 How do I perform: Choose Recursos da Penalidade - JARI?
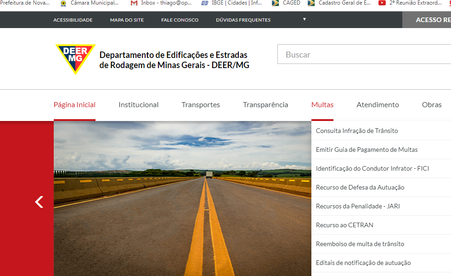point(381,206)
